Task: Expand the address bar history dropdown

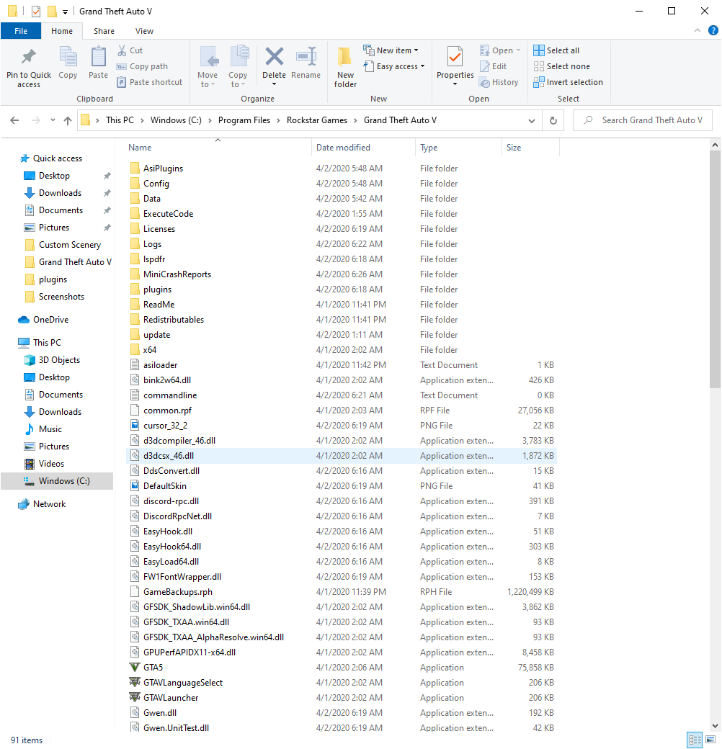Action: click(531, 121)
